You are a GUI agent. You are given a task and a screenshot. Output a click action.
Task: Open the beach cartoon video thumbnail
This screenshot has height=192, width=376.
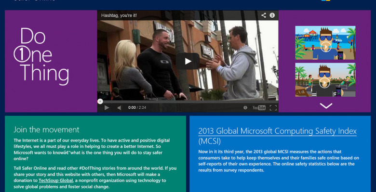[x=325, y=43]
